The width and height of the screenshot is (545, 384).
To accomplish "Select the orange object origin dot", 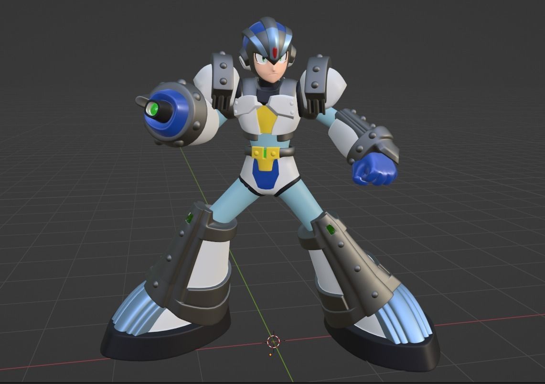I will tap(270, 354).
